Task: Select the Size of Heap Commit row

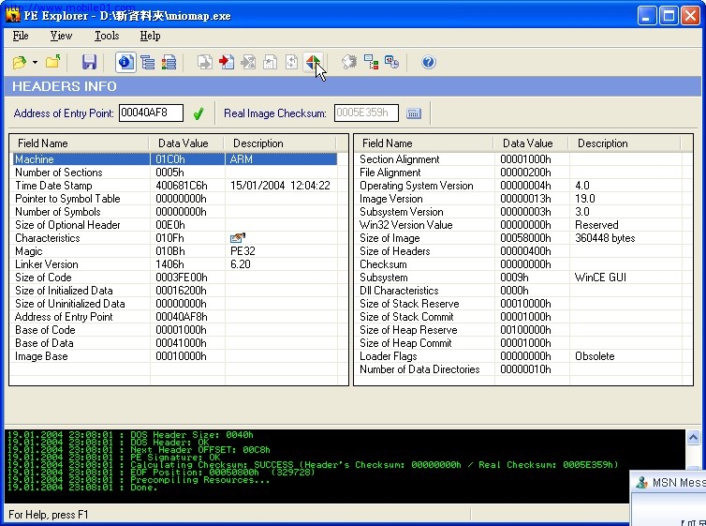Action: pyautogui.click(x=520, y=343)
